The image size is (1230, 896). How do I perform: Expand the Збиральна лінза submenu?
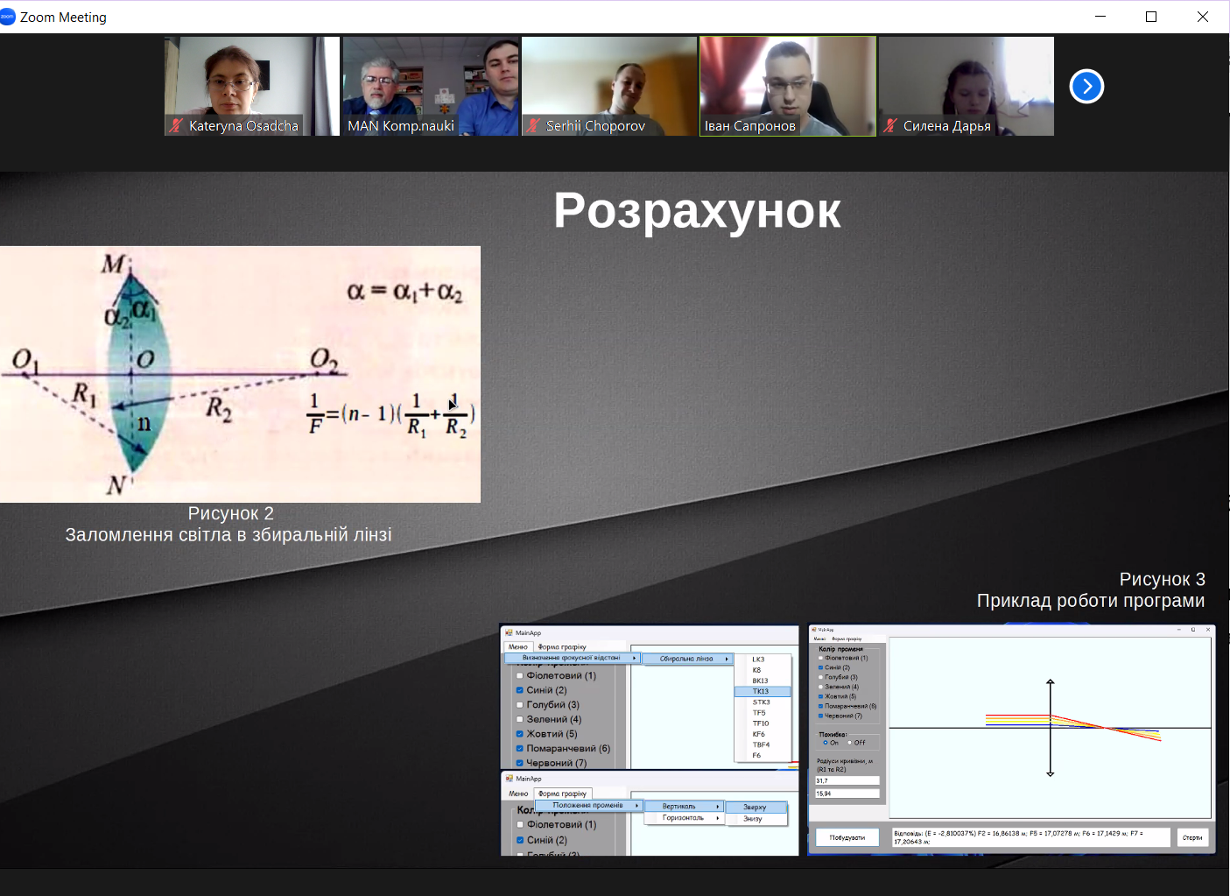[689, 659]
